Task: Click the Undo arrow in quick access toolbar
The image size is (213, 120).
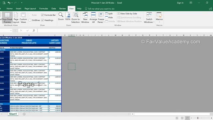Action: (9, 3)
